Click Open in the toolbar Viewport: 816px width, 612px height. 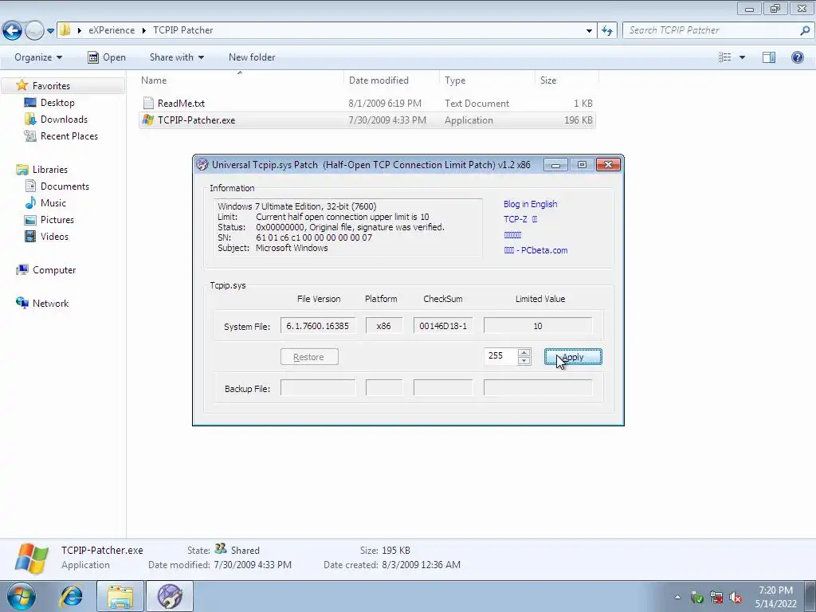[107, 57]
